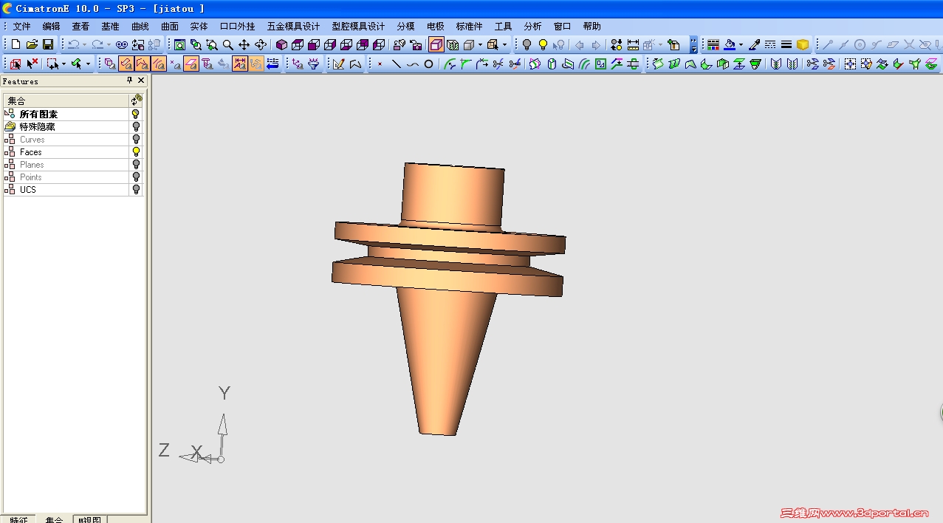The image size is (943, 523).
Task: Activate the Rotate view tool
Action: pyautogui.click(x=260, y=44)
